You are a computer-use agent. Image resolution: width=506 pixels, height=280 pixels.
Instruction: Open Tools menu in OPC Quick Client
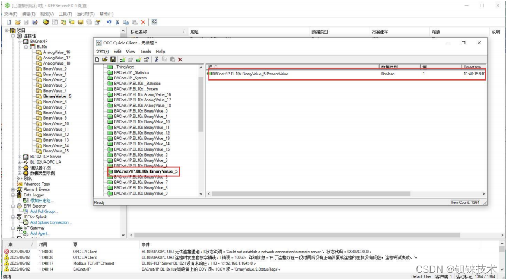pyautogui.click(x=145, y=51)
